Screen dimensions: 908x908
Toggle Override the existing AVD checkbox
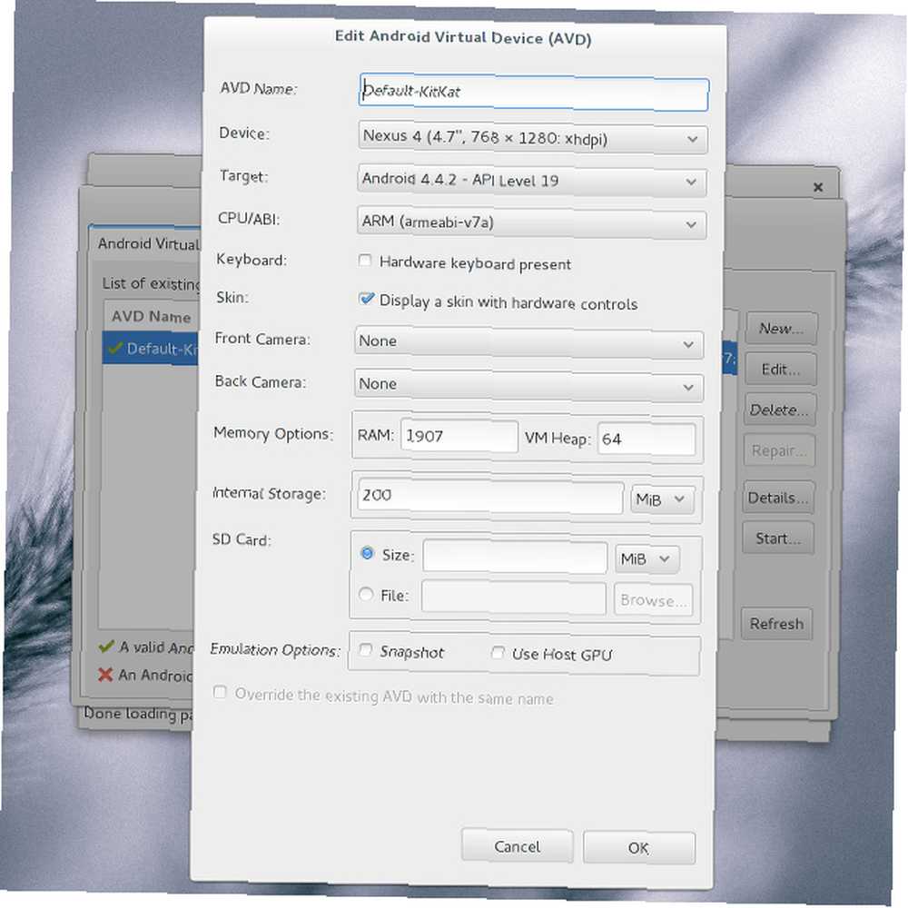point(220,692)
